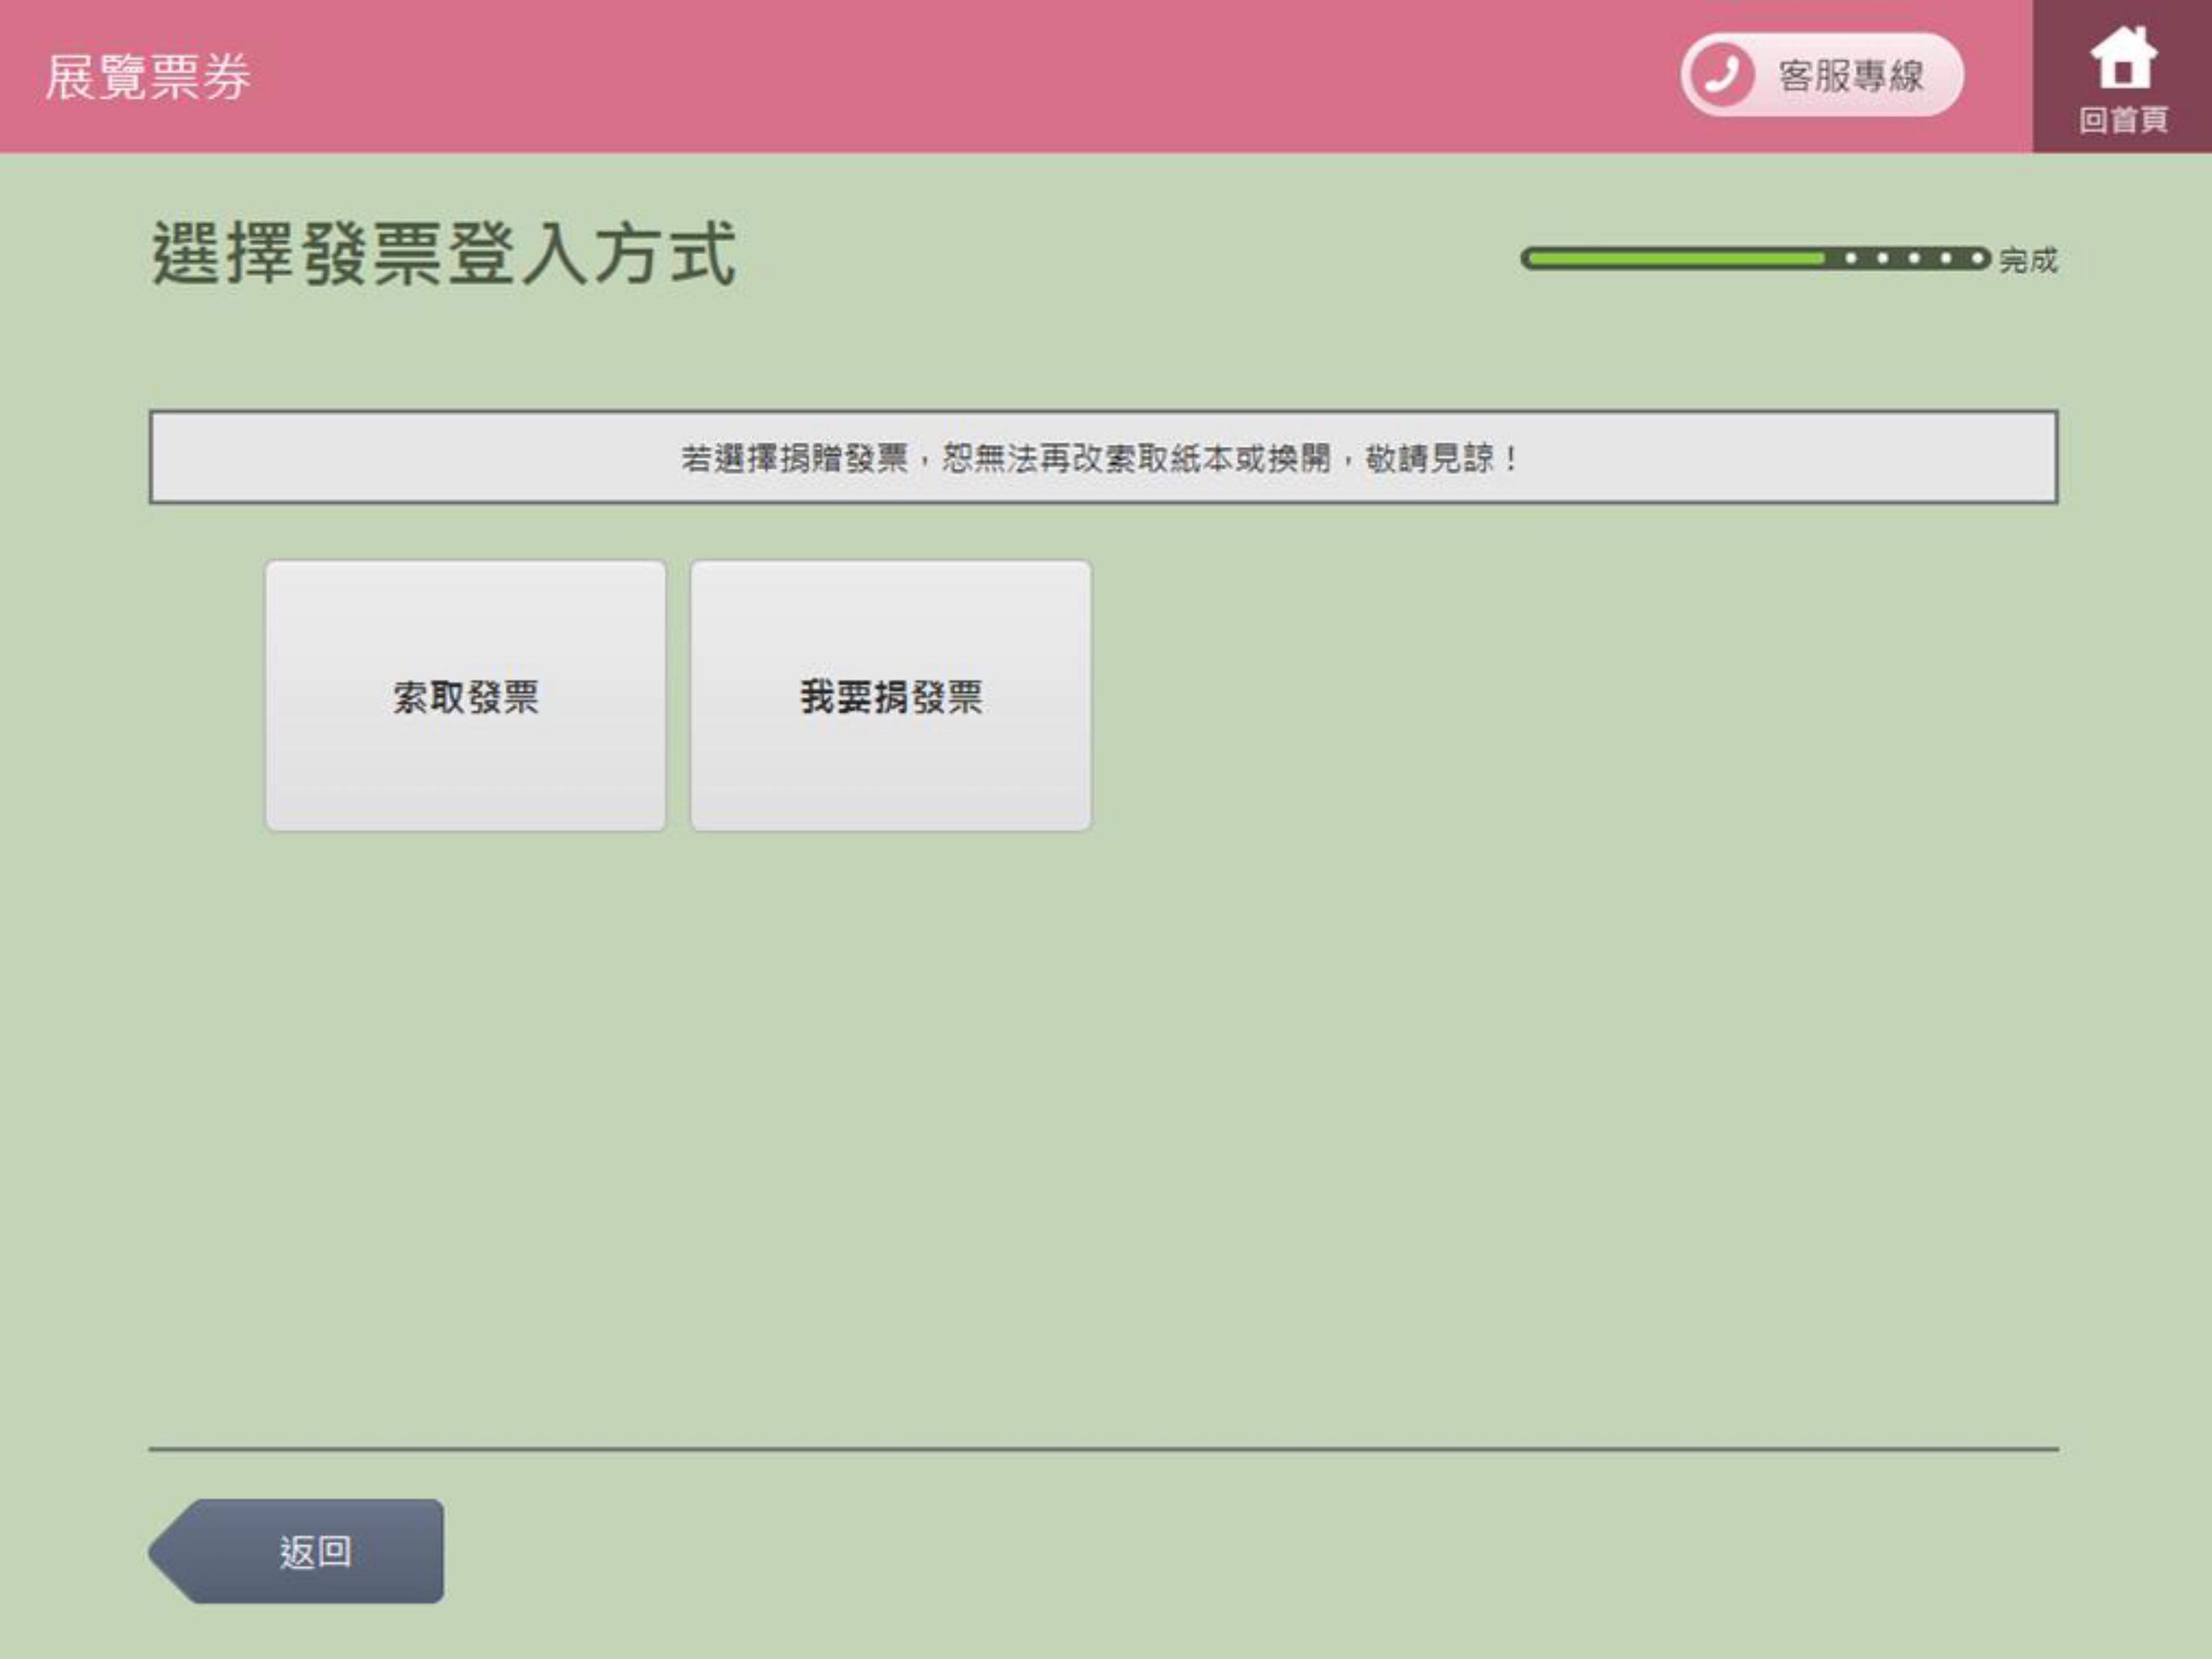This screenshot has height=1659, width=2212.
Task: Tap the pink phone icon
Action: pyautogui.click(x=1722, y=75)
